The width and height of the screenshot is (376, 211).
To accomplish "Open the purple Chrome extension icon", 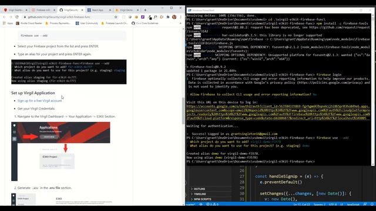I will tap(143, 17).
